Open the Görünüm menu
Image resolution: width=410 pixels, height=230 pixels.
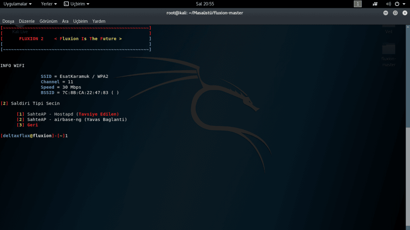point(48,21)
